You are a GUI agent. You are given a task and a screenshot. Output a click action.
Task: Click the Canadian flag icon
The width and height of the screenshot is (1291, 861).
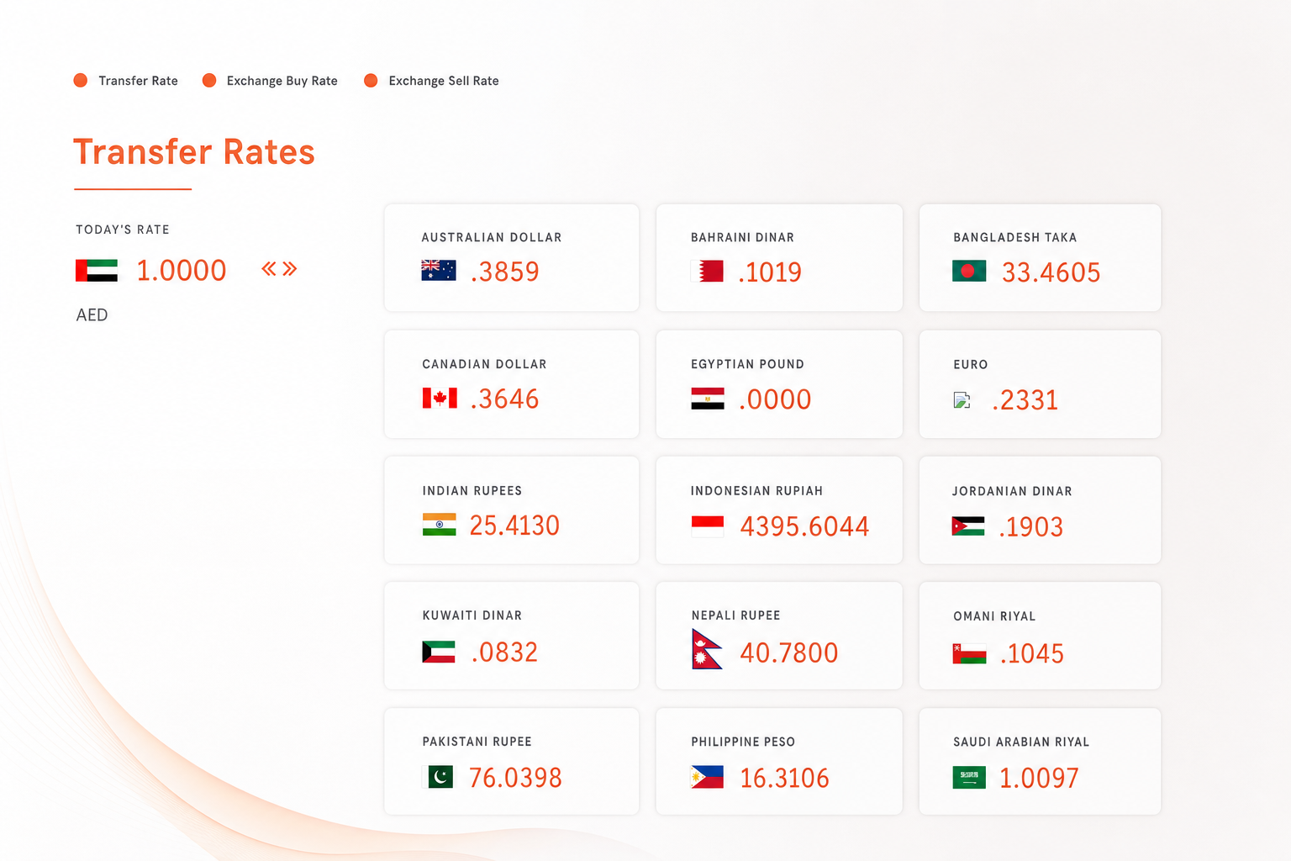[x=440, y=398]
